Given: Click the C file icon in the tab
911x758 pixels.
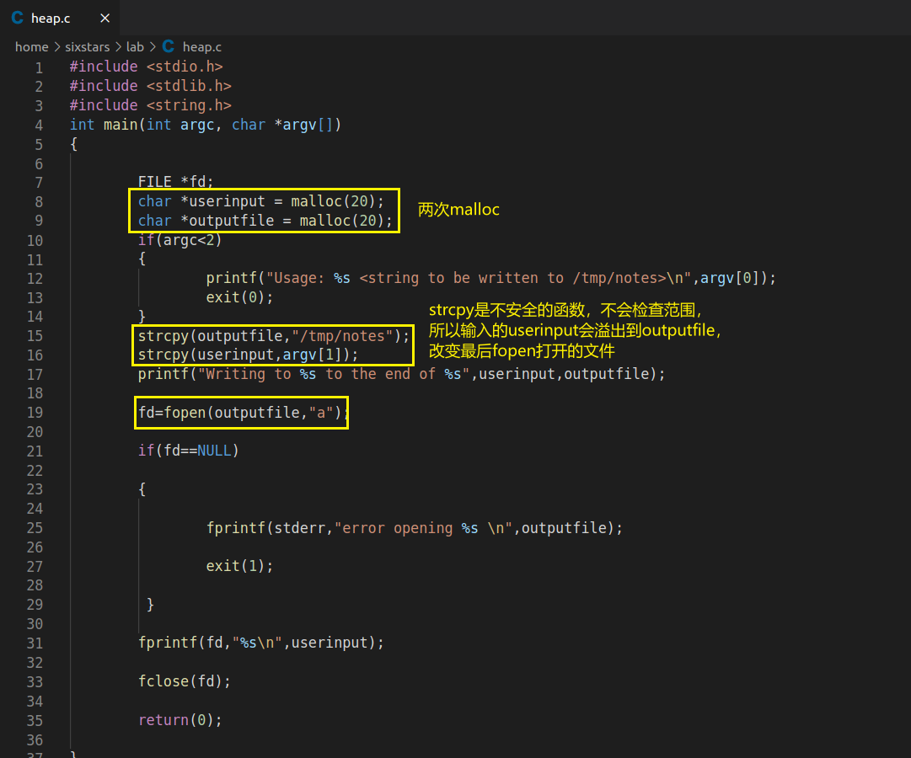Looking at the screenshot, I should point(18,18).
